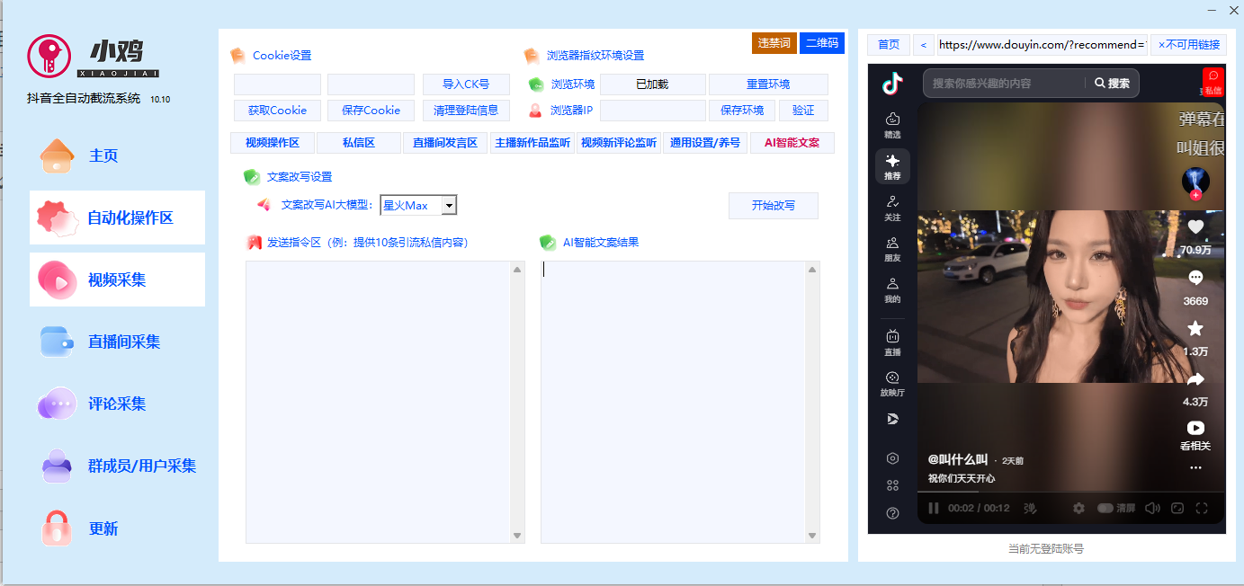Screen dimensions: 1244x586
Task: Select 推荐 in the Douyin navigation
Action: point(891,166)
